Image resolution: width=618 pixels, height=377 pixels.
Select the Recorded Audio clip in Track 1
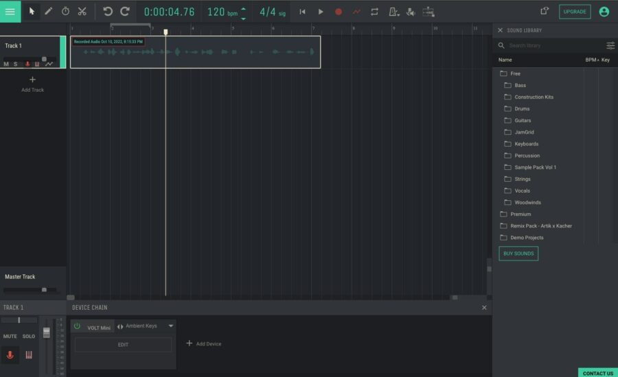pos(195,52)
